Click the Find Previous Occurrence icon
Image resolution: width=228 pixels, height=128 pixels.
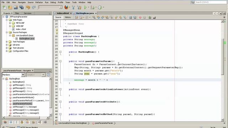pos(98,17)
